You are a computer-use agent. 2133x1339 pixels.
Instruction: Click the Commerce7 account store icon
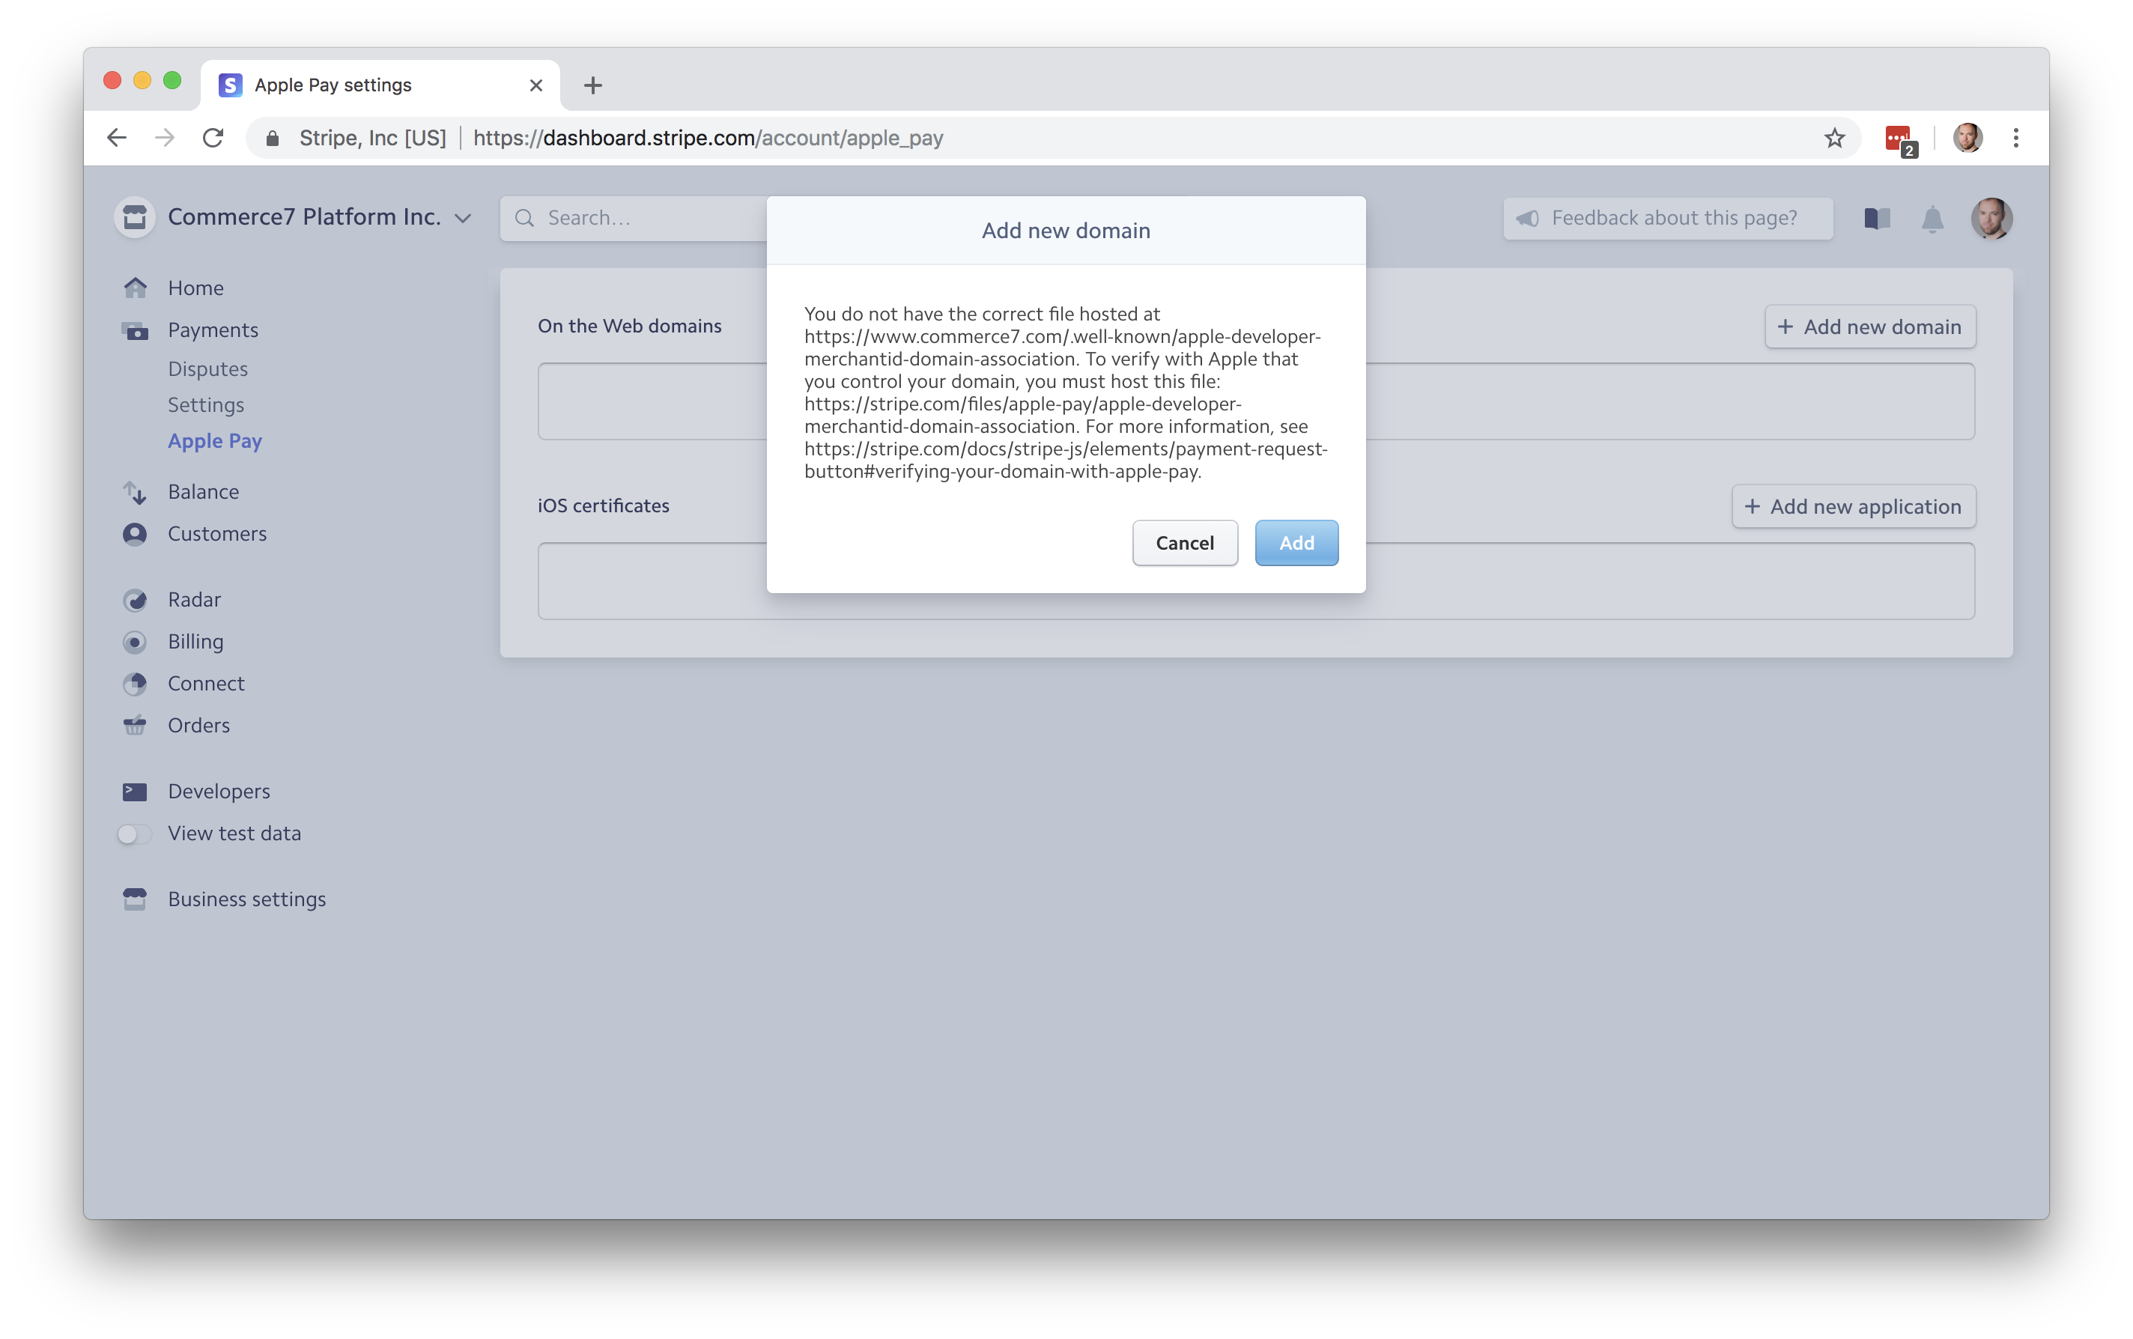click(x=135, y=217)
